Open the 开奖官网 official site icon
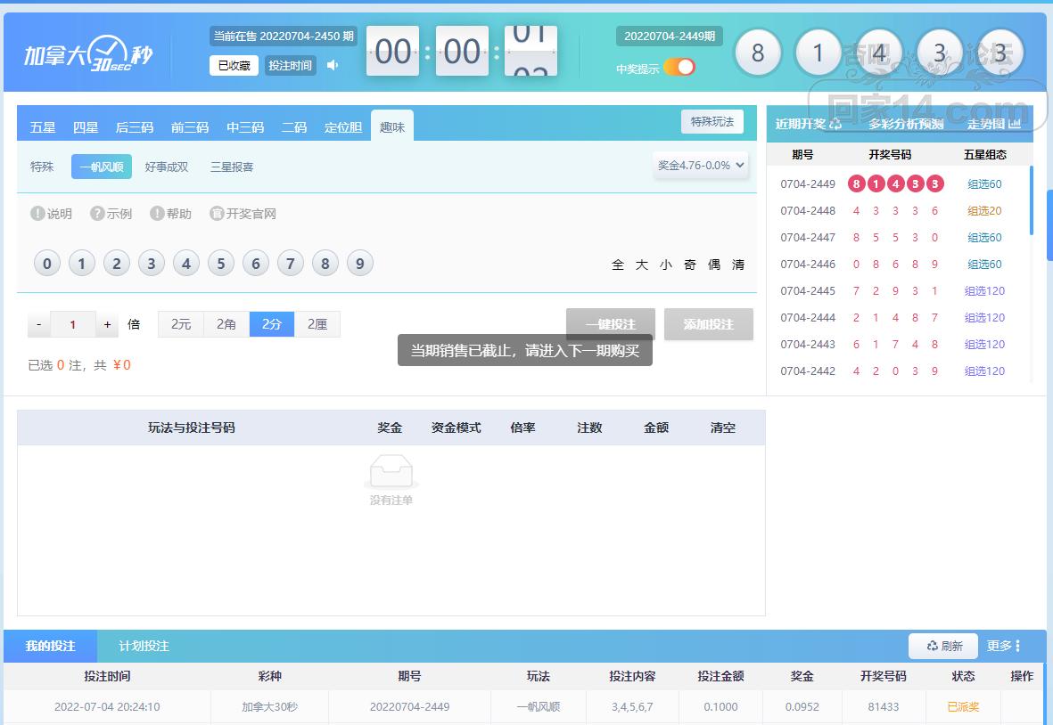Screen dimensions: 1053x725 tap(217, 214)
